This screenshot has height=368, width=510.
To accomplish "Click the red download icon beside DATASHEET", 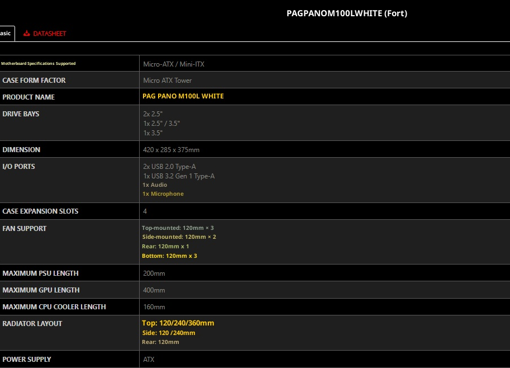I will (27, 33).
